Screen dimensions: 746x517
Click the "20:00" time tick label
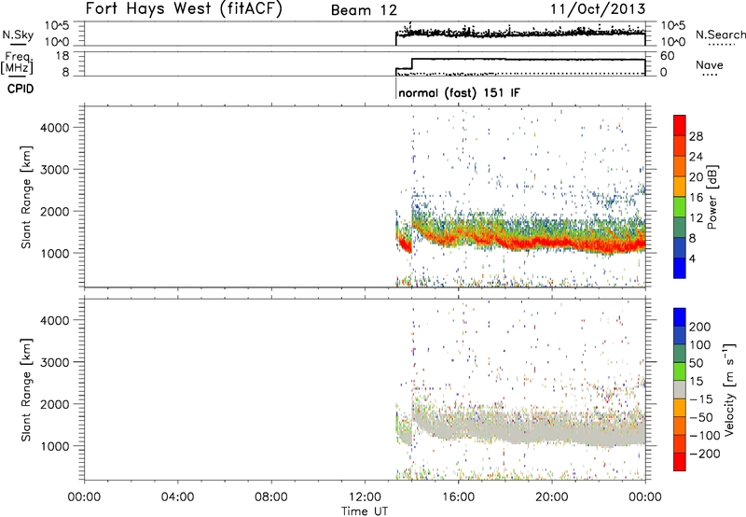(552, 497)
